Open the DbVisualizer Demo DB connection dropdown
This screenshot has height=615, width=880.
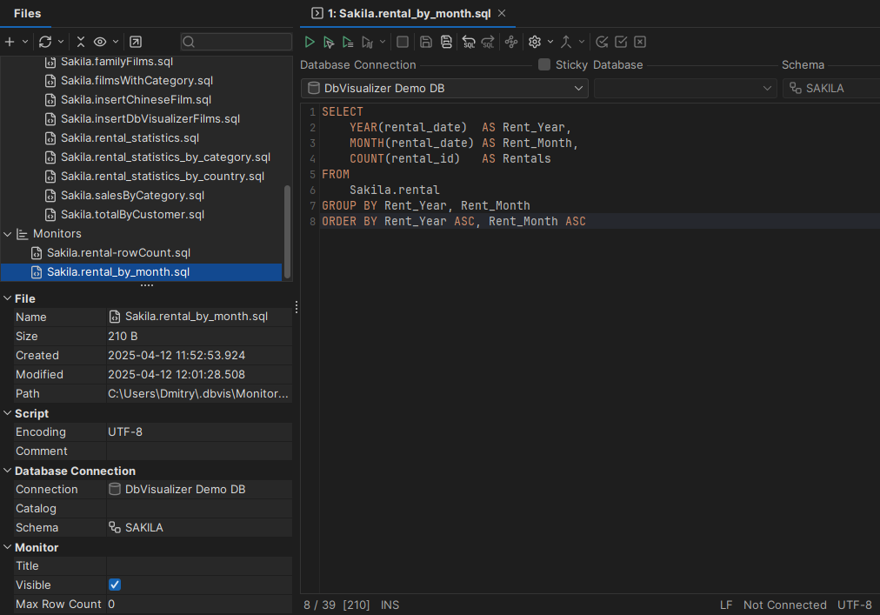pos(580,88)
